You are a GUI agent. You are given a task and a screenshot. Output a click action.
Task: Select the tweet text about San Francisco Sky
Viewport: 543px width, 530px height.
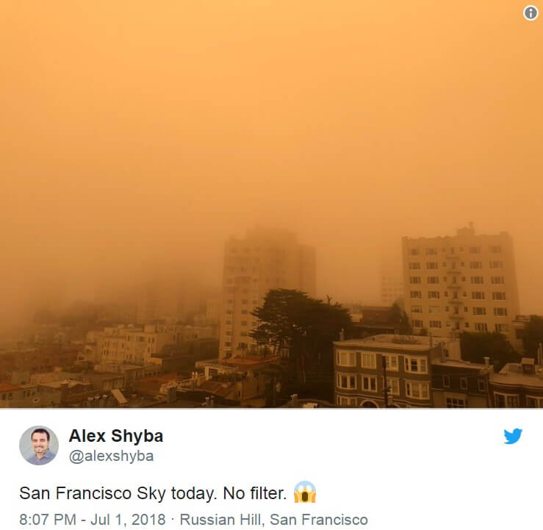tap(153, 493)
